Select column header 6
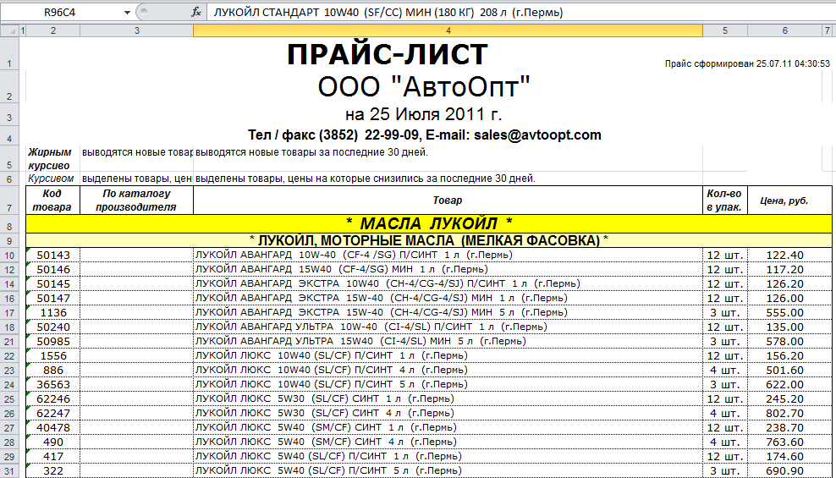This screenshot has height=478, width=836. (784, 31)
